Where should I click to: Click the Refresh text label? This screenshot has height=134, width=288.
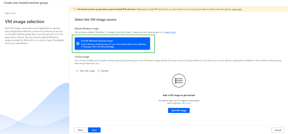point(105,71)
